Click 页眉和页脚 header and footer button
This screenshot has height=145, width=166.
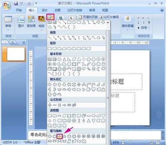(x=89, y=17)
